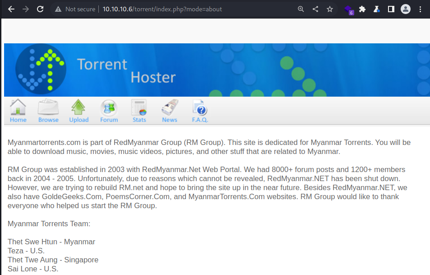Screen dimensions: 430x275
Task: Bookmark the page with the star icon
Action: pyautogui.click(x=330, y=9)
